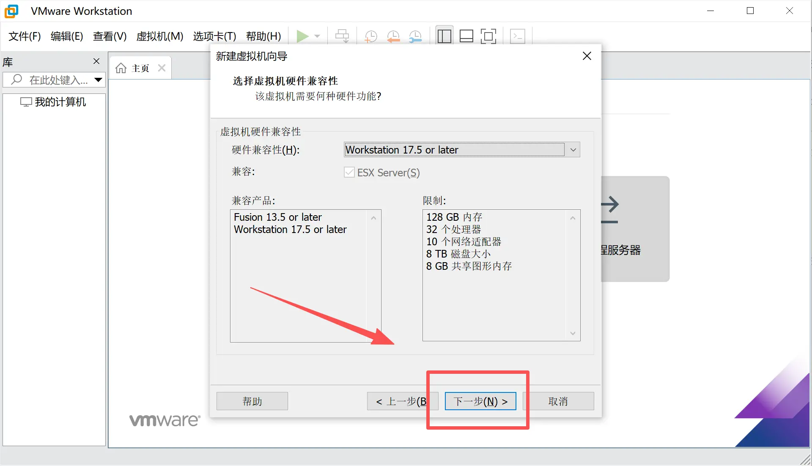Image resolution: width=812 pixels, height=466 pixels.
Task: Expand the library search dropdown arrow
Action: tap(99, 79)
